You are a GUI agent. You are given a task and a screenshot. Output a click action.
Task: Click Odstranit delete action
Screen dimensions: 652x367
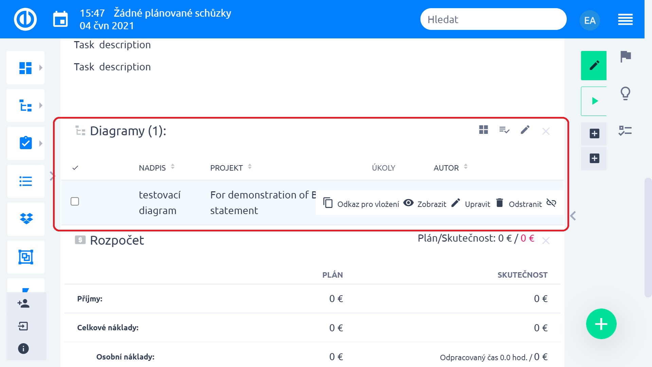click(x=519, y=204)
